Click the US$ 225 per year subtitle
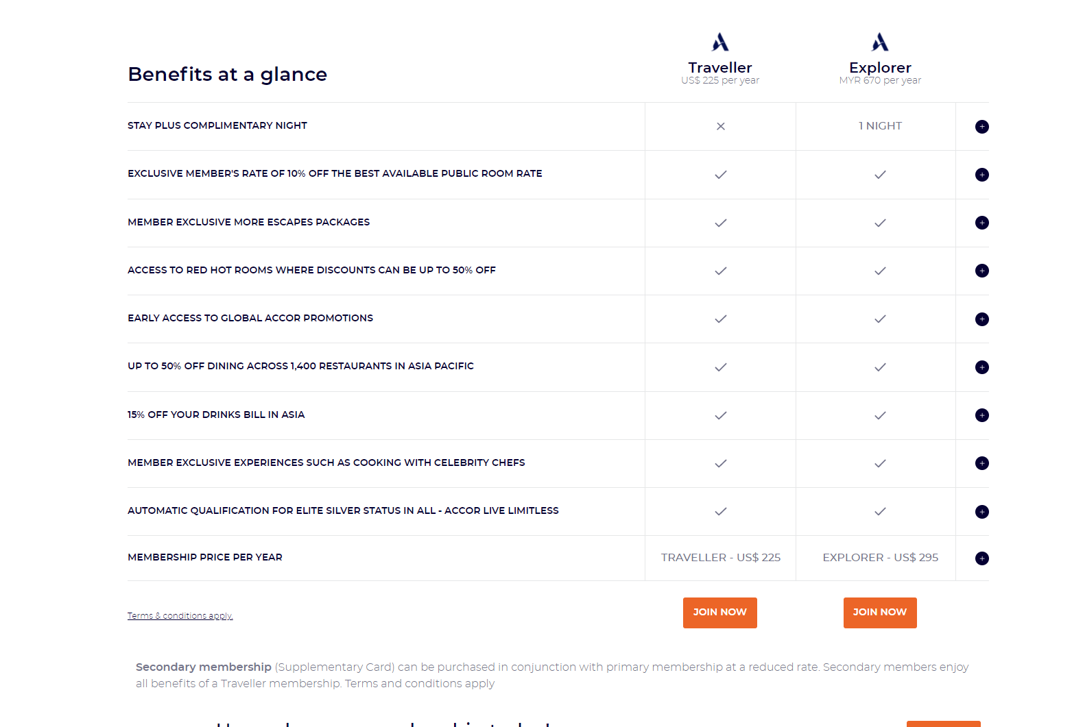Screen dimensions: 1072x727 click(x=720, y=80)
